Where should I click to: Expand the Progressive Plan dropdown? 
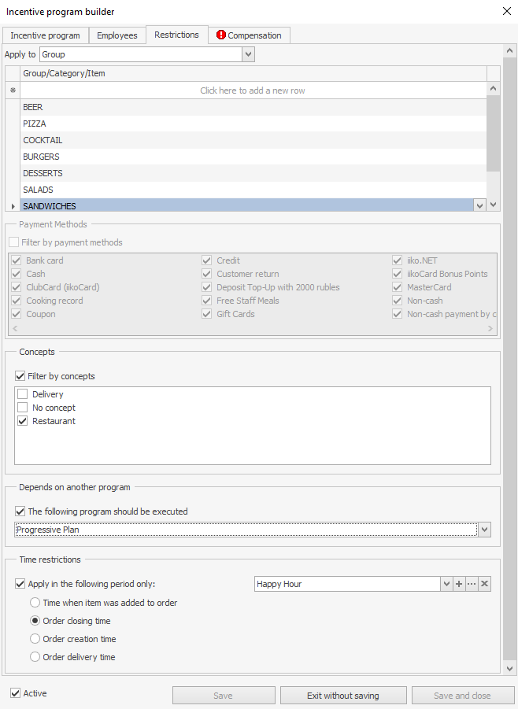(x=484, y=530)
